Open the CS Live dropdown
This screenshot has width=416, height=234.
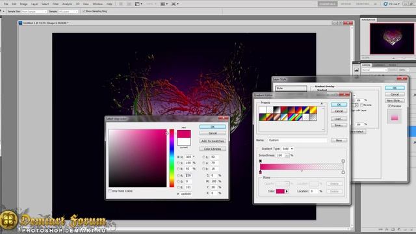coord(391,4)
